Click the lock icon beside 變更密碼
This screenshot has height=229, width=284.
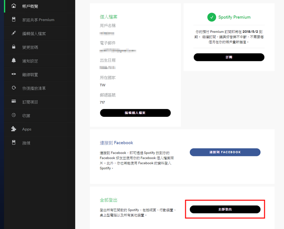tap(13, 47)
